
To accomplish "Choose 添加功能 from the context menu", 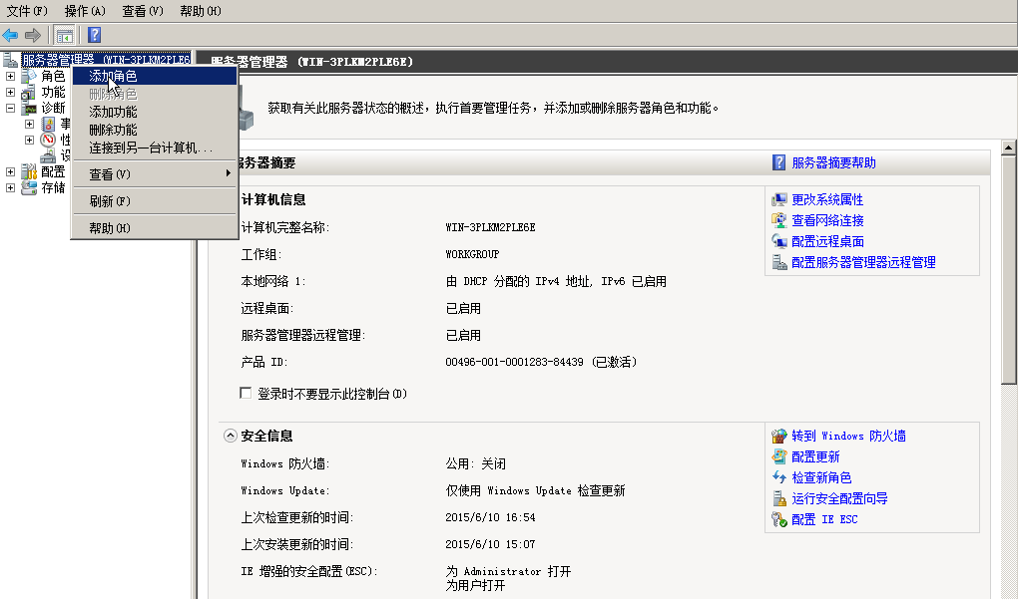I will pos(113,112).
